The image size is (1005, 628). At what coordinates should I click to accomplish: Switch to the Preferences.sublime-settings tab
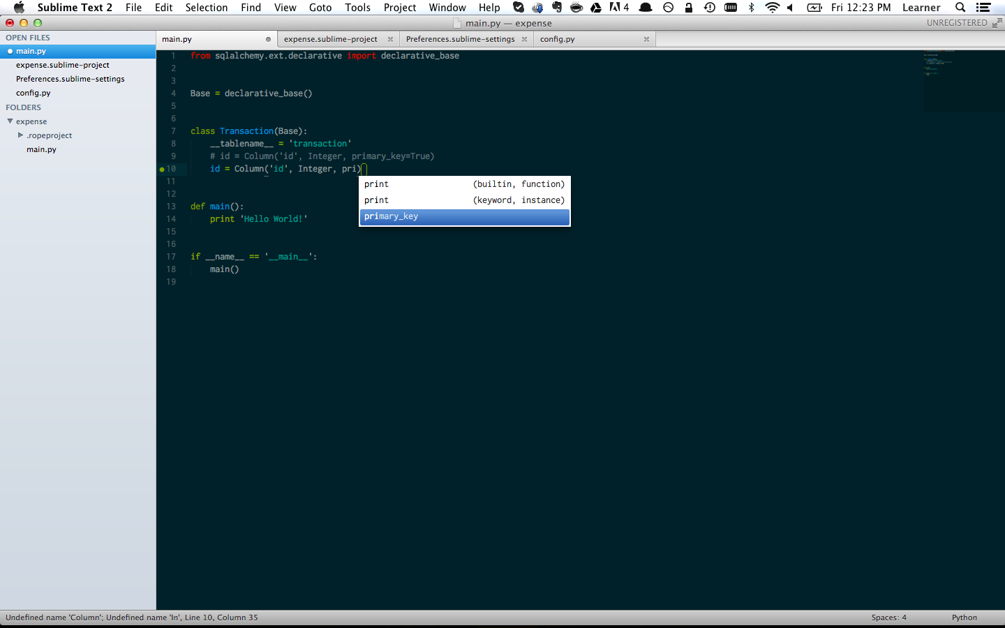pos(461,39)
